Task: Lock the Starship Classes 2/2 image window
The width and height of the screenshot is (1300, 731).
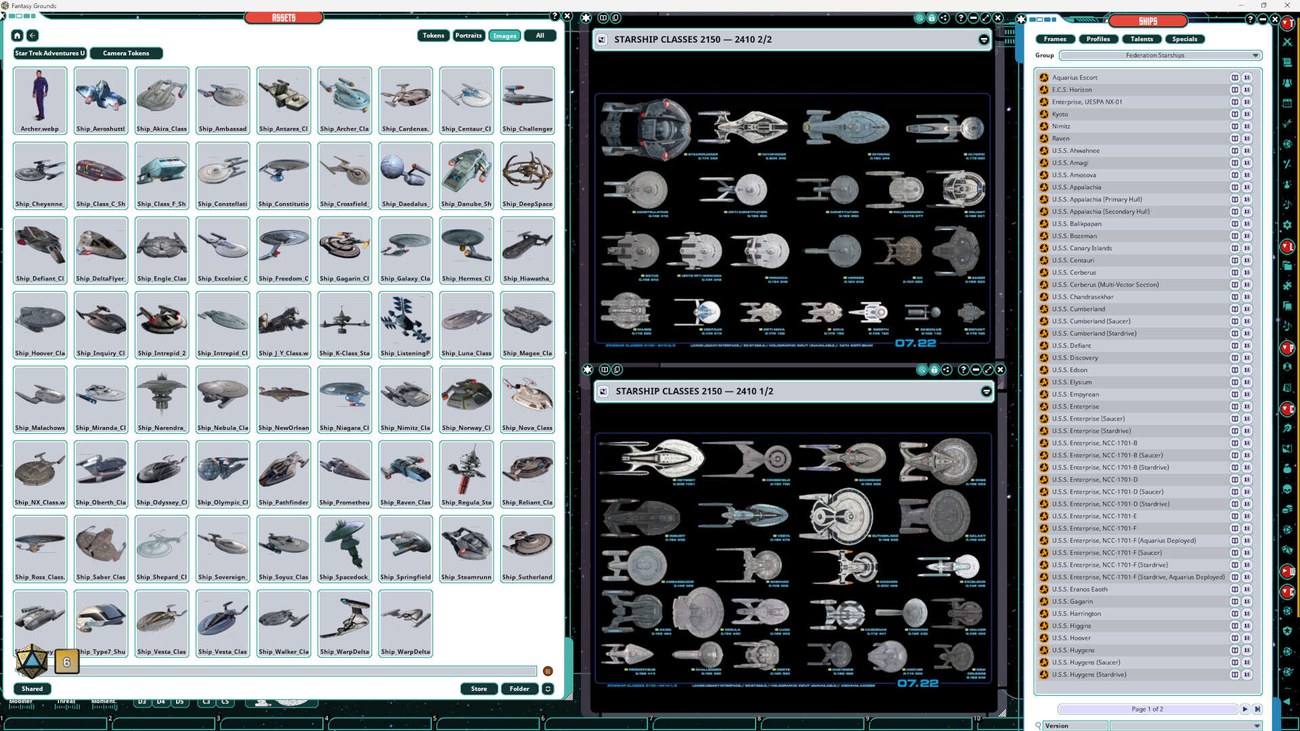Action: tap(933, 18)
